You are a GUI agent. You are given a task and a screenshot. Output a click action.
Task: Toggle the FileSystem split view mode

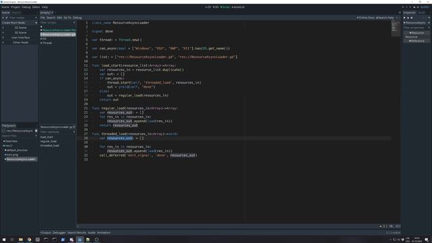tap(36, 131)
